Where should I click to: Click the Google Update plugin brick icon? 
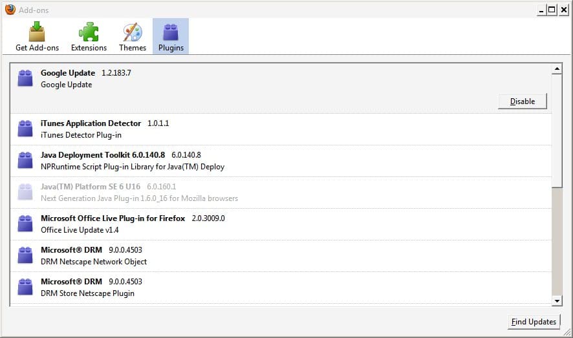coord(25,78)
